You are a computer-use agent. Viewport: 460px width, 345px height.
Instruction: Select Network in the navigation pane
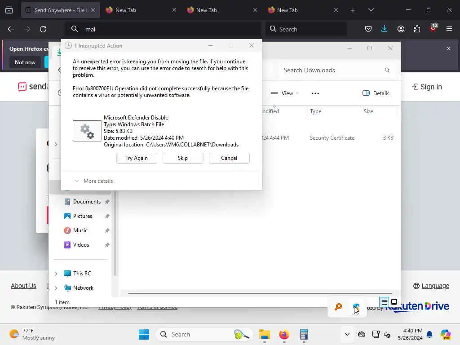pyautogui.click(x=83, y=288)
